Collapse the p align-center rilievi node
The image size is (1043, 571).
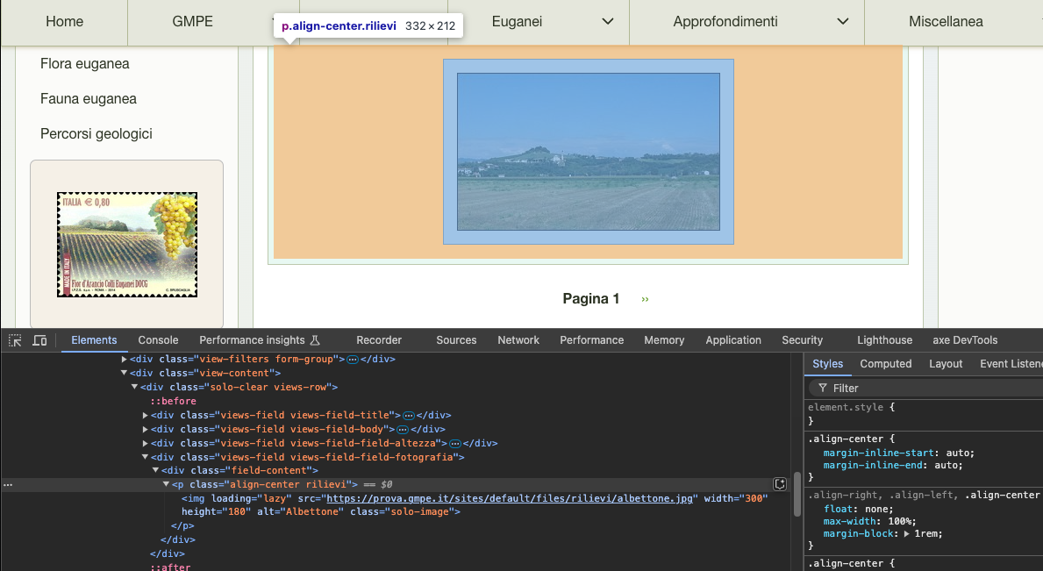167,484
